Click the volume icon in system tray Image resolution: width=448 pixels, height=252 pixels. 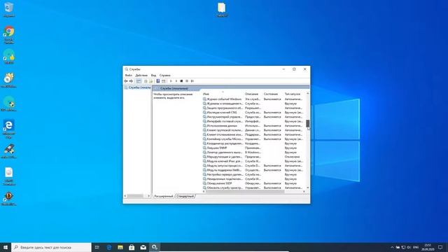pos(409,247)
